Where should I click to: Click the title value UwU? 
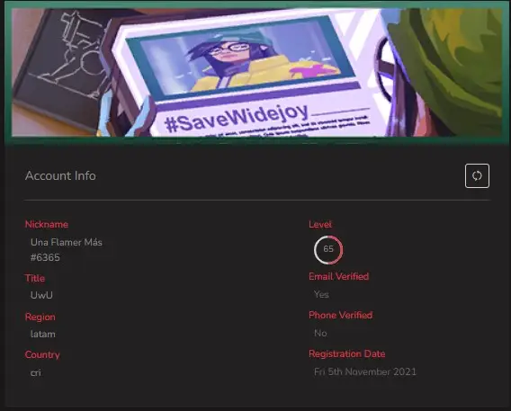41,295
